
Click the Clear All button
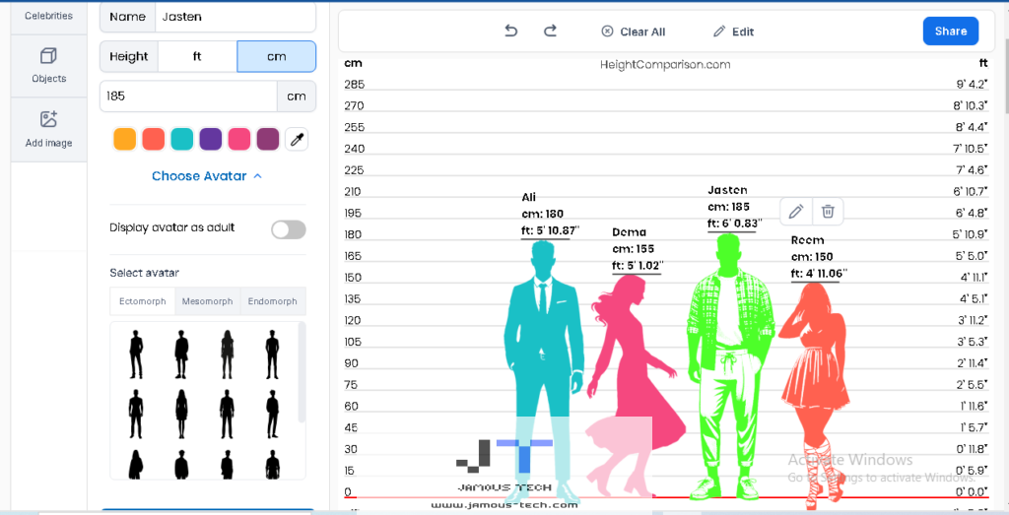tap(634, 32)
